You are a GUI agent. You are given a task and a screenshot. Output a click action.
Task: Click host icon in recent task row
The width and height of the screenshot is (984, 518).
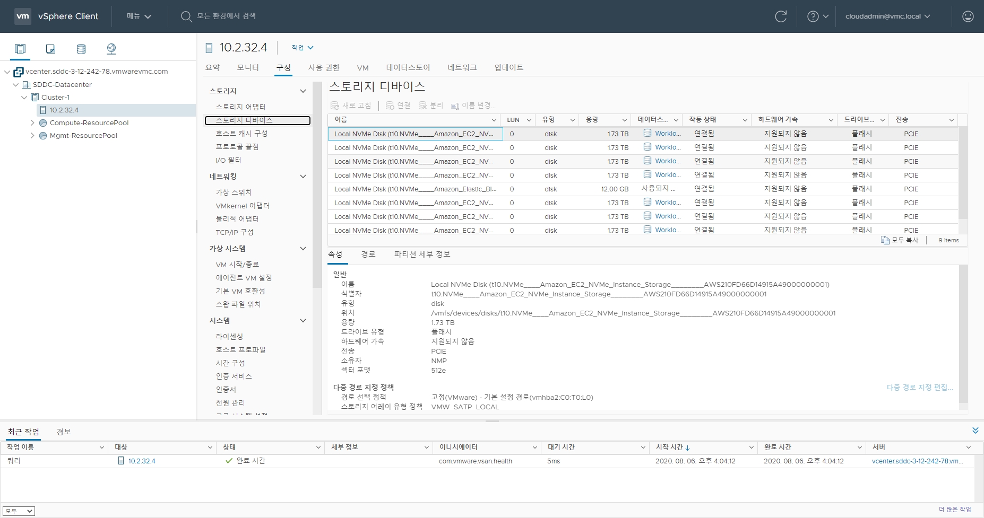[121, 461]
